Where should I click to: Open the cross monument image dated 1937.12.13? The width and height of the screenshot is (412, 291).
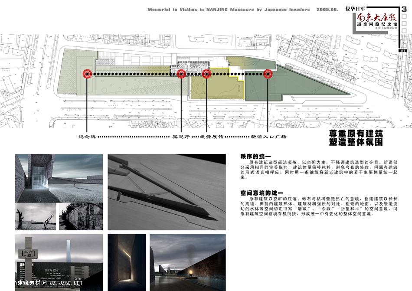click(x=59, y=263)
